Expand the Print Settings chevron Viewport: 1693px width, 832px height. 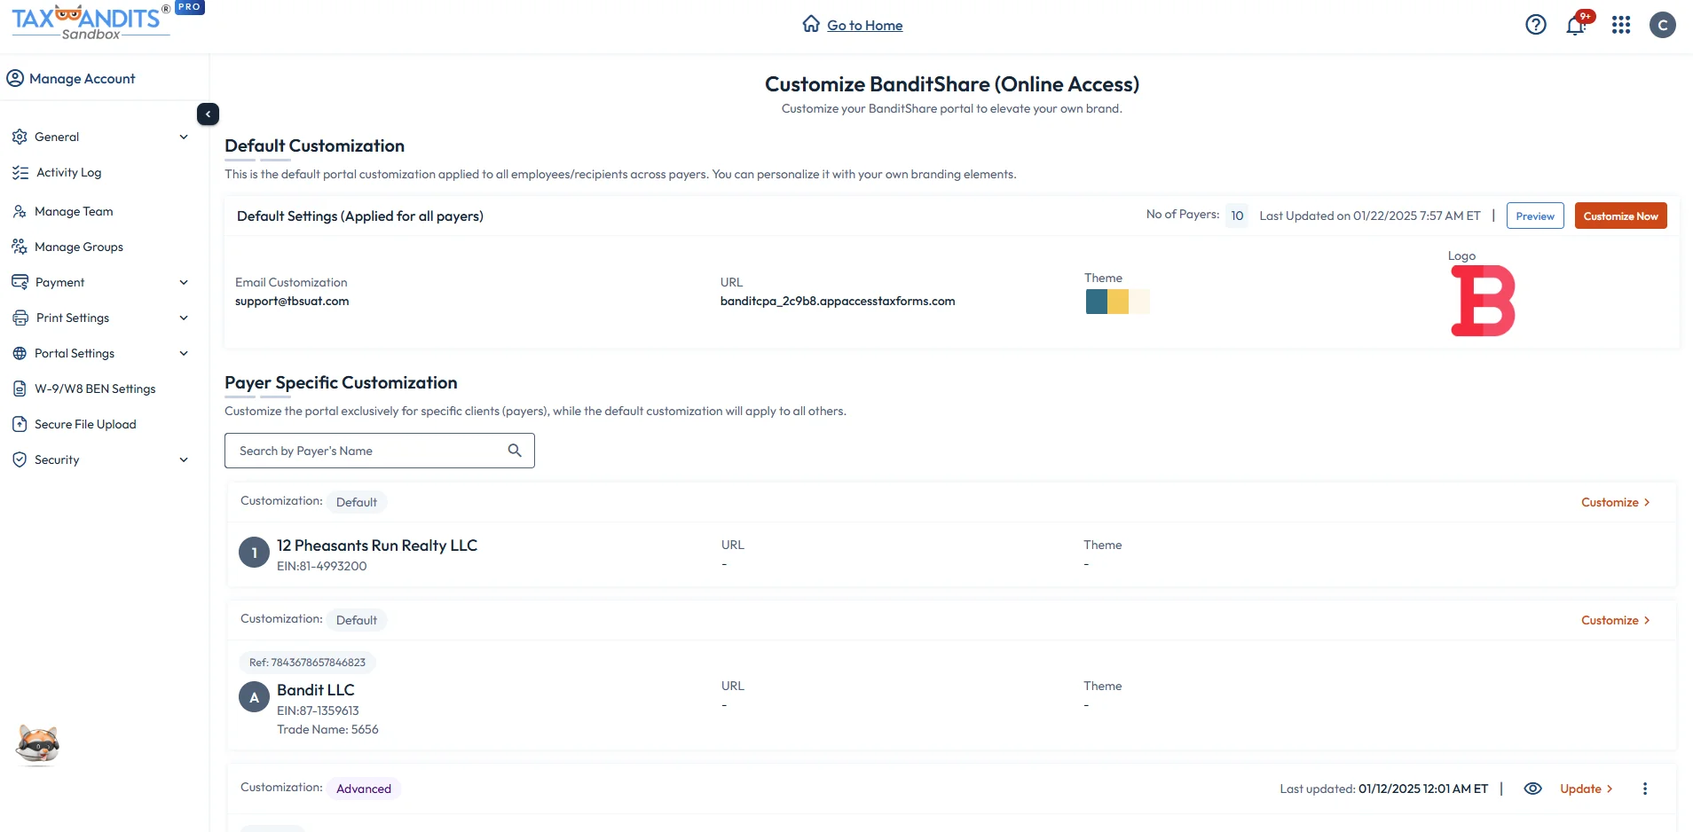(184, 318)
